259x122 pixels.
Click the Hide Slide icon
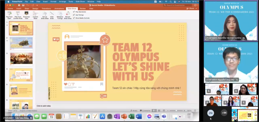click(x=52, y=14)
